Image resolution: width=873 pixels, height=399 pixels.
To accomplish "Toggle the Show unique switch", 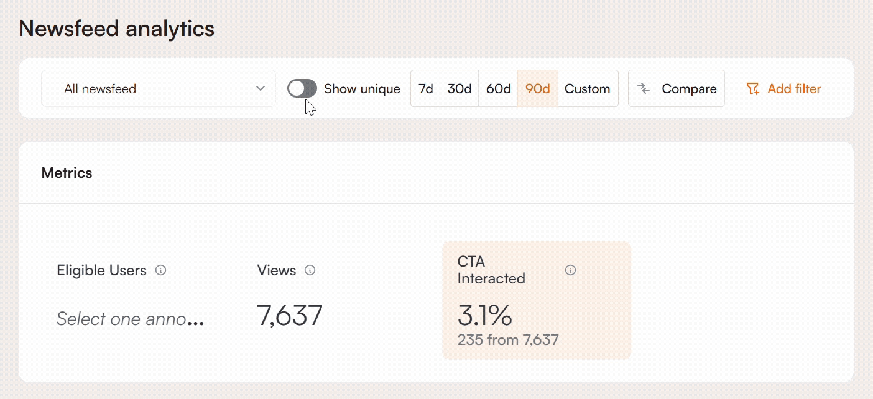I will point(302,89).
